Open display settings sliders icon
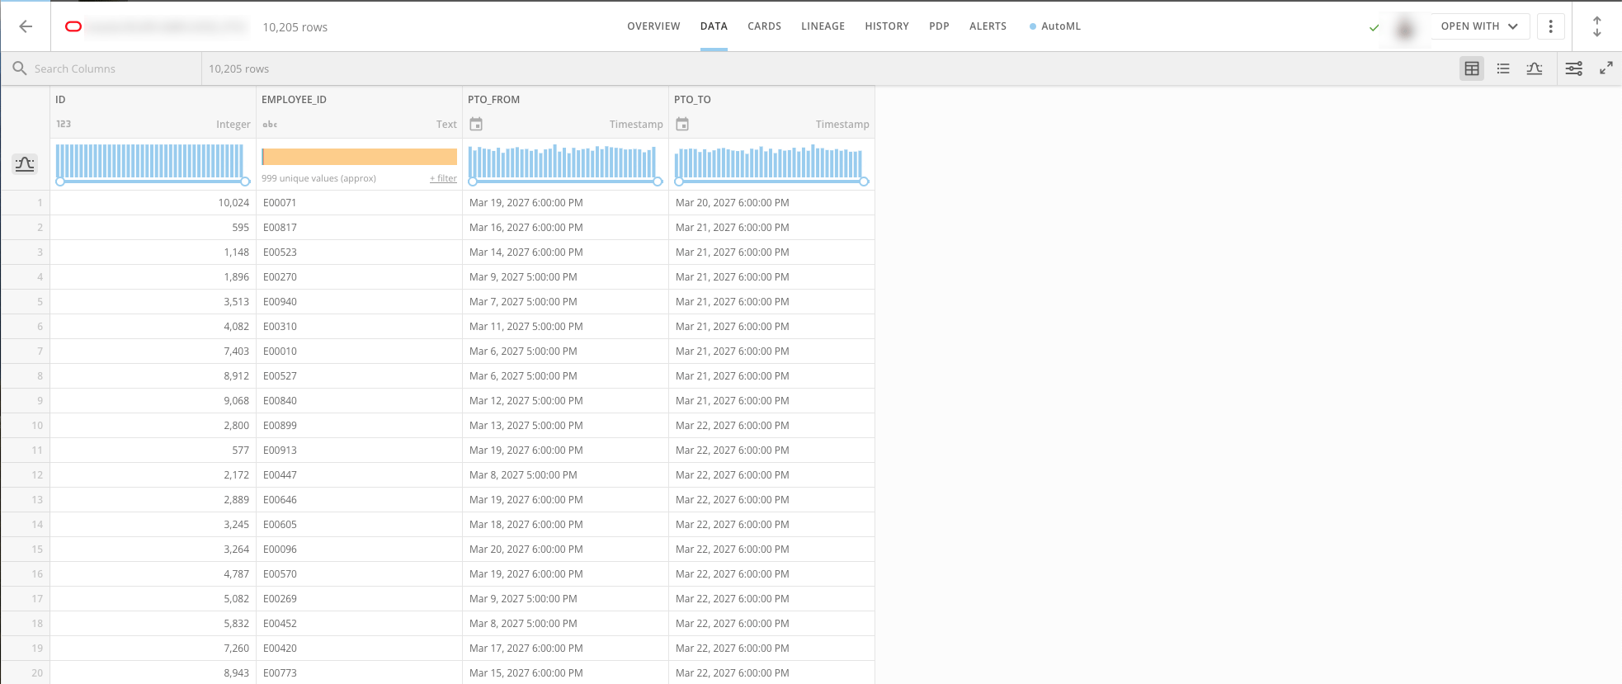Image resolution: width=1622 pixels, height=684 pixels. click(1574, 68)
